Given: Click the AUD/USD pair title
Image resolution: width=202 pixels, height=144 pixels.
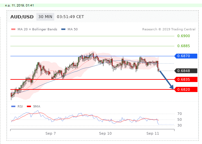Looking at the screenshot, I should [x=22, y=17].
